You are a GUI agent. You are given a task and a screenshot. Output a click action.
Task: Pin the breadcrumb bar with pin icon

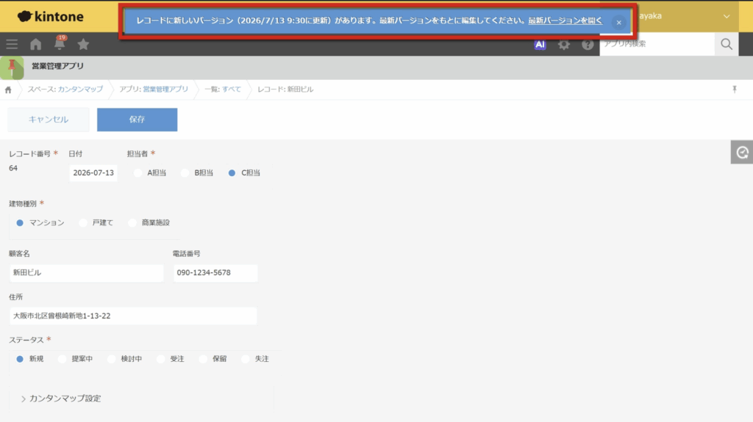click(x=735, y=90)
